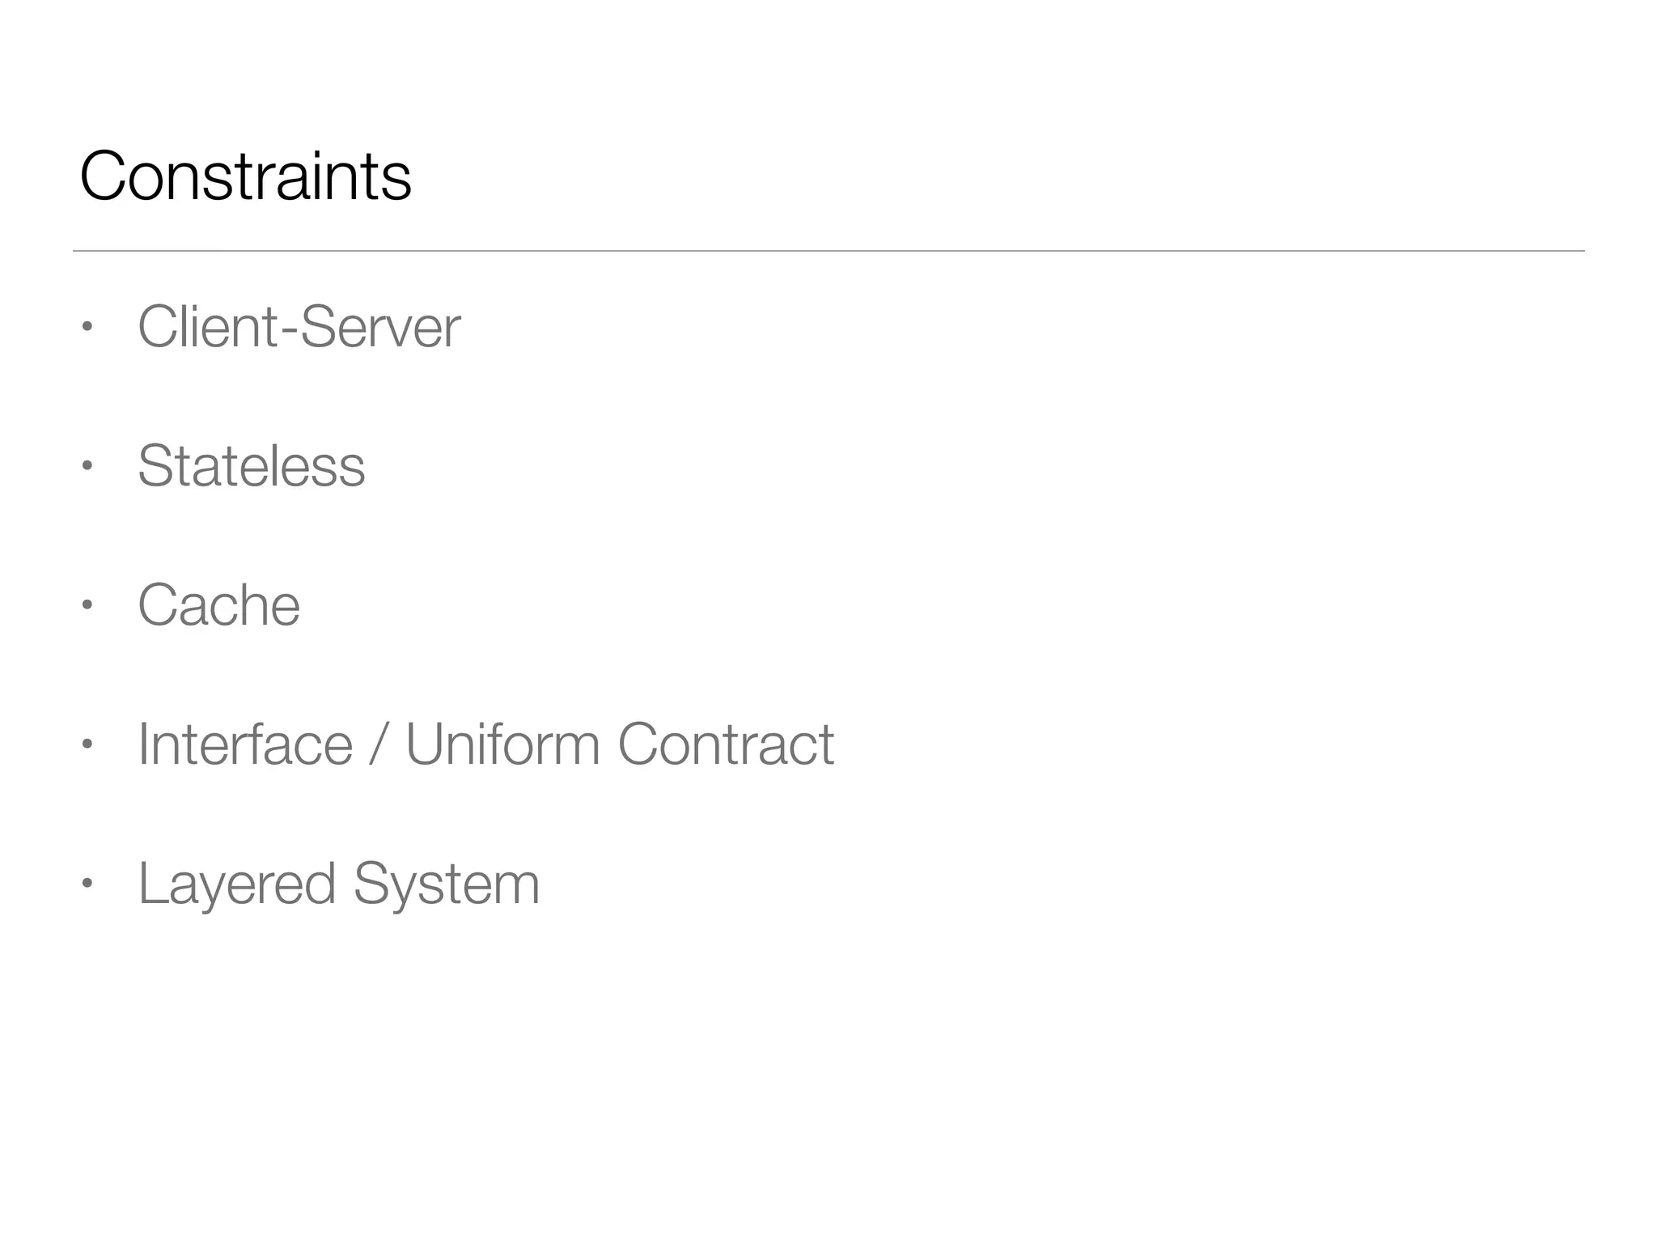Click the word Server in the first bullet
This screenshot has height=1243, width=1657.
click(380, 327)
